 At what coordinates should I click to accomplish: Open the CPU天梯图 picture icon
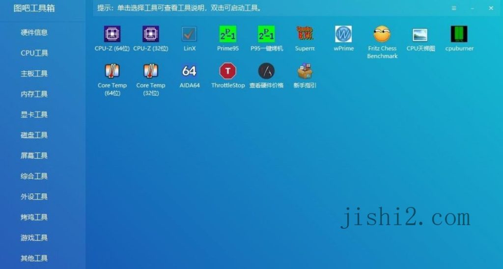click(420, 35)
